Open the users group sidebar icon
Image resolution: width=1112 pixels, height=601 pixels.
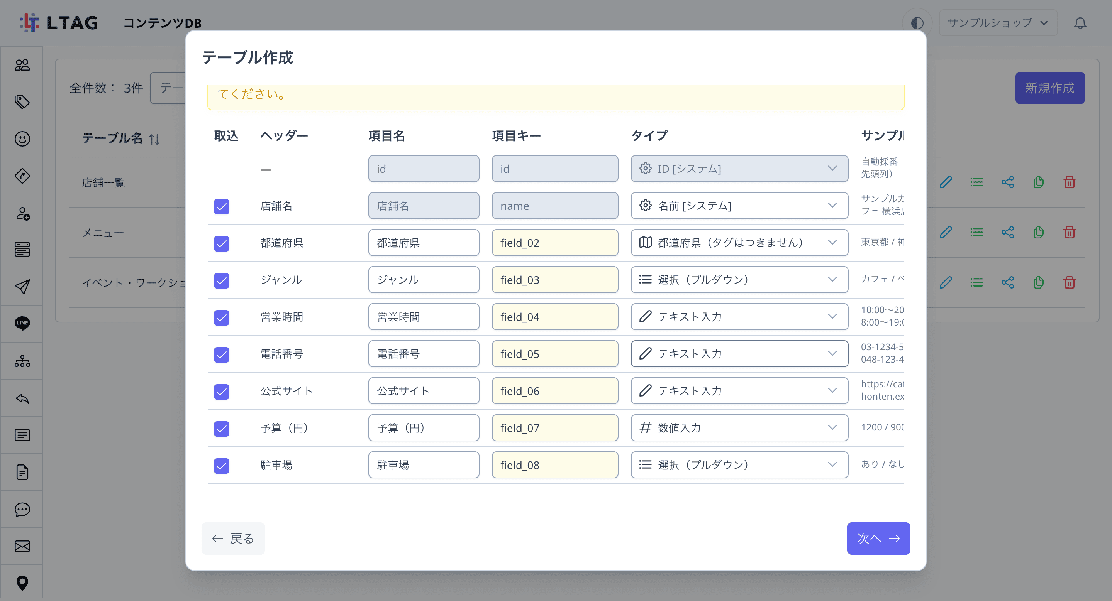coord(22,65)
